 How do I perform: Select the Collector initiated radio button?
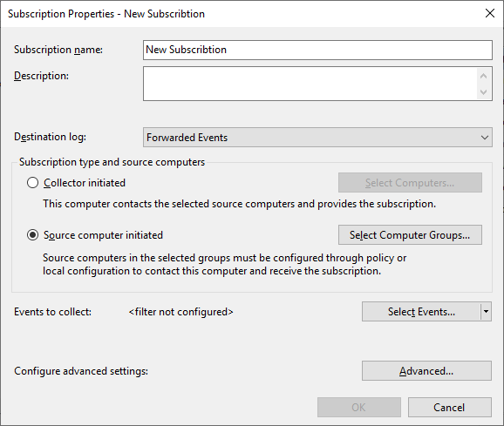click(x=32, y=183)
